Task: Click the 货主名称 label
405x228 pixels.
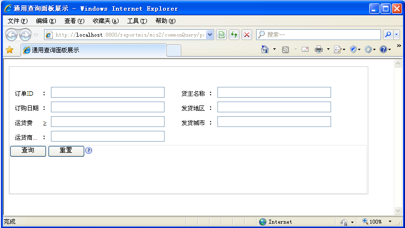Action: point(193,94)
